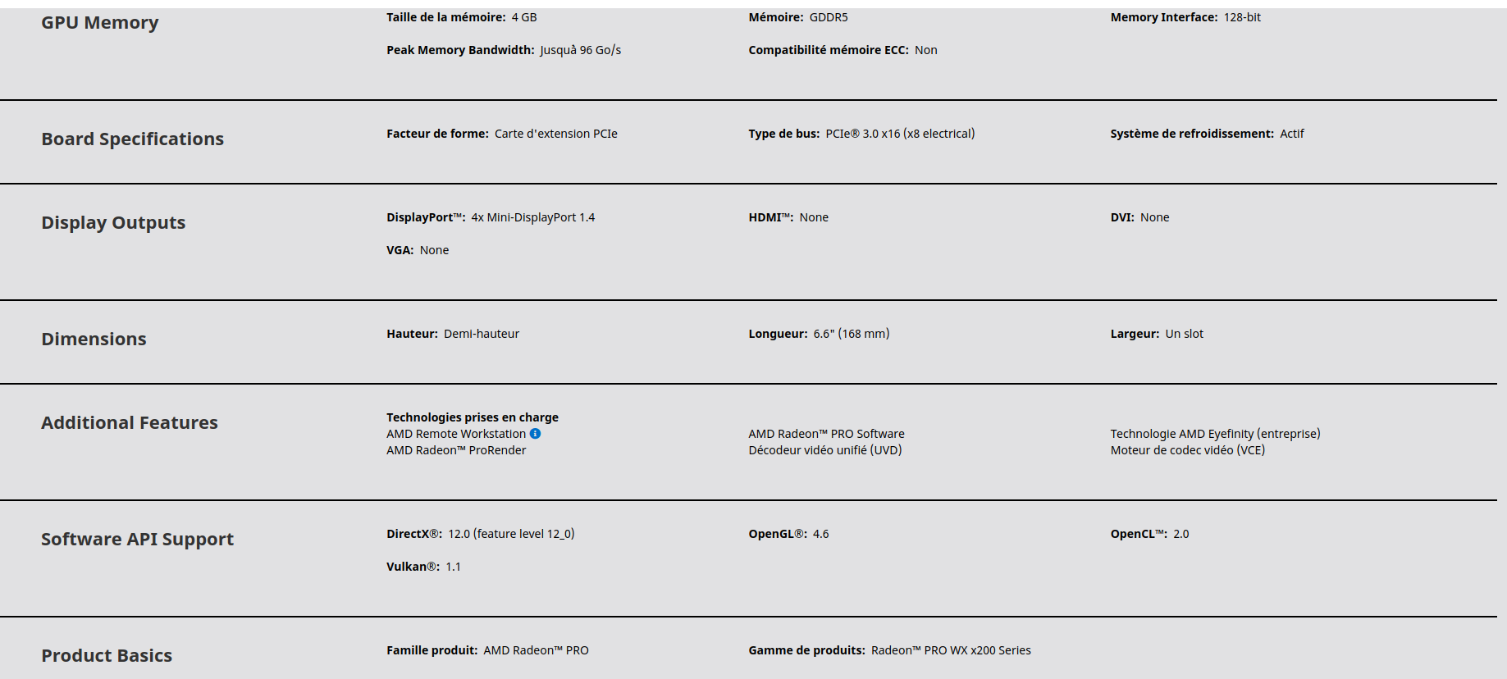Click the GPU Memory section heading

[100, 23]
